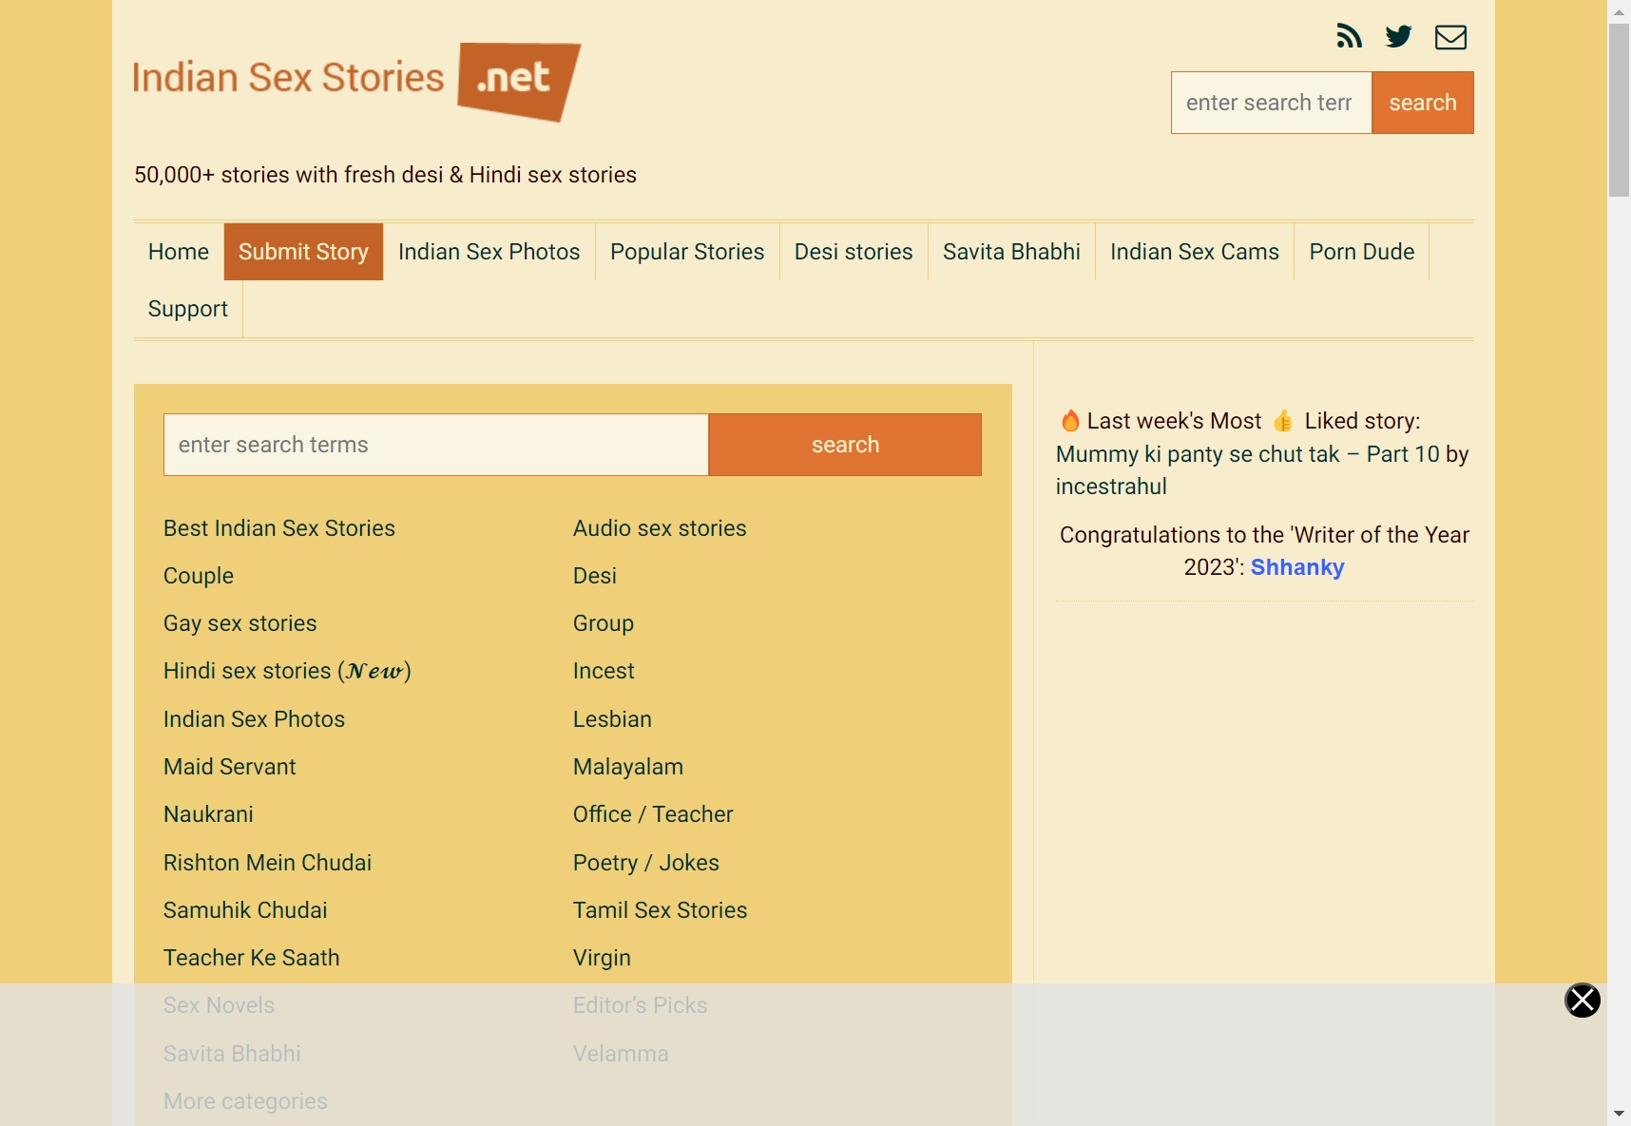1631x1126 pixels.
Task: Open the Desi stories navigation item
Action: tap(854, 252)
